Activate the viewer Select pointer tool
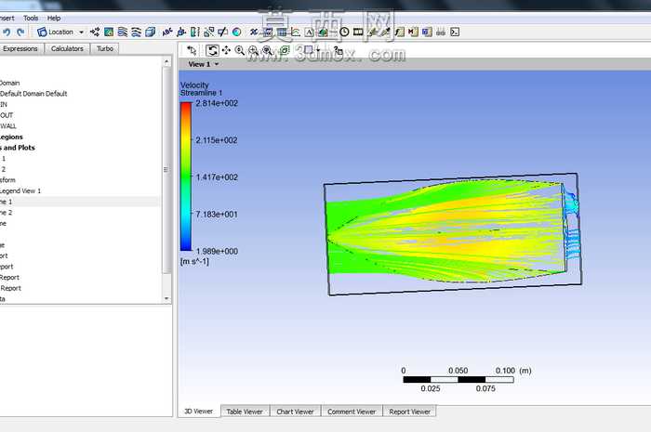The height and width of the screenshot is (432, 651). pos(192,50)
